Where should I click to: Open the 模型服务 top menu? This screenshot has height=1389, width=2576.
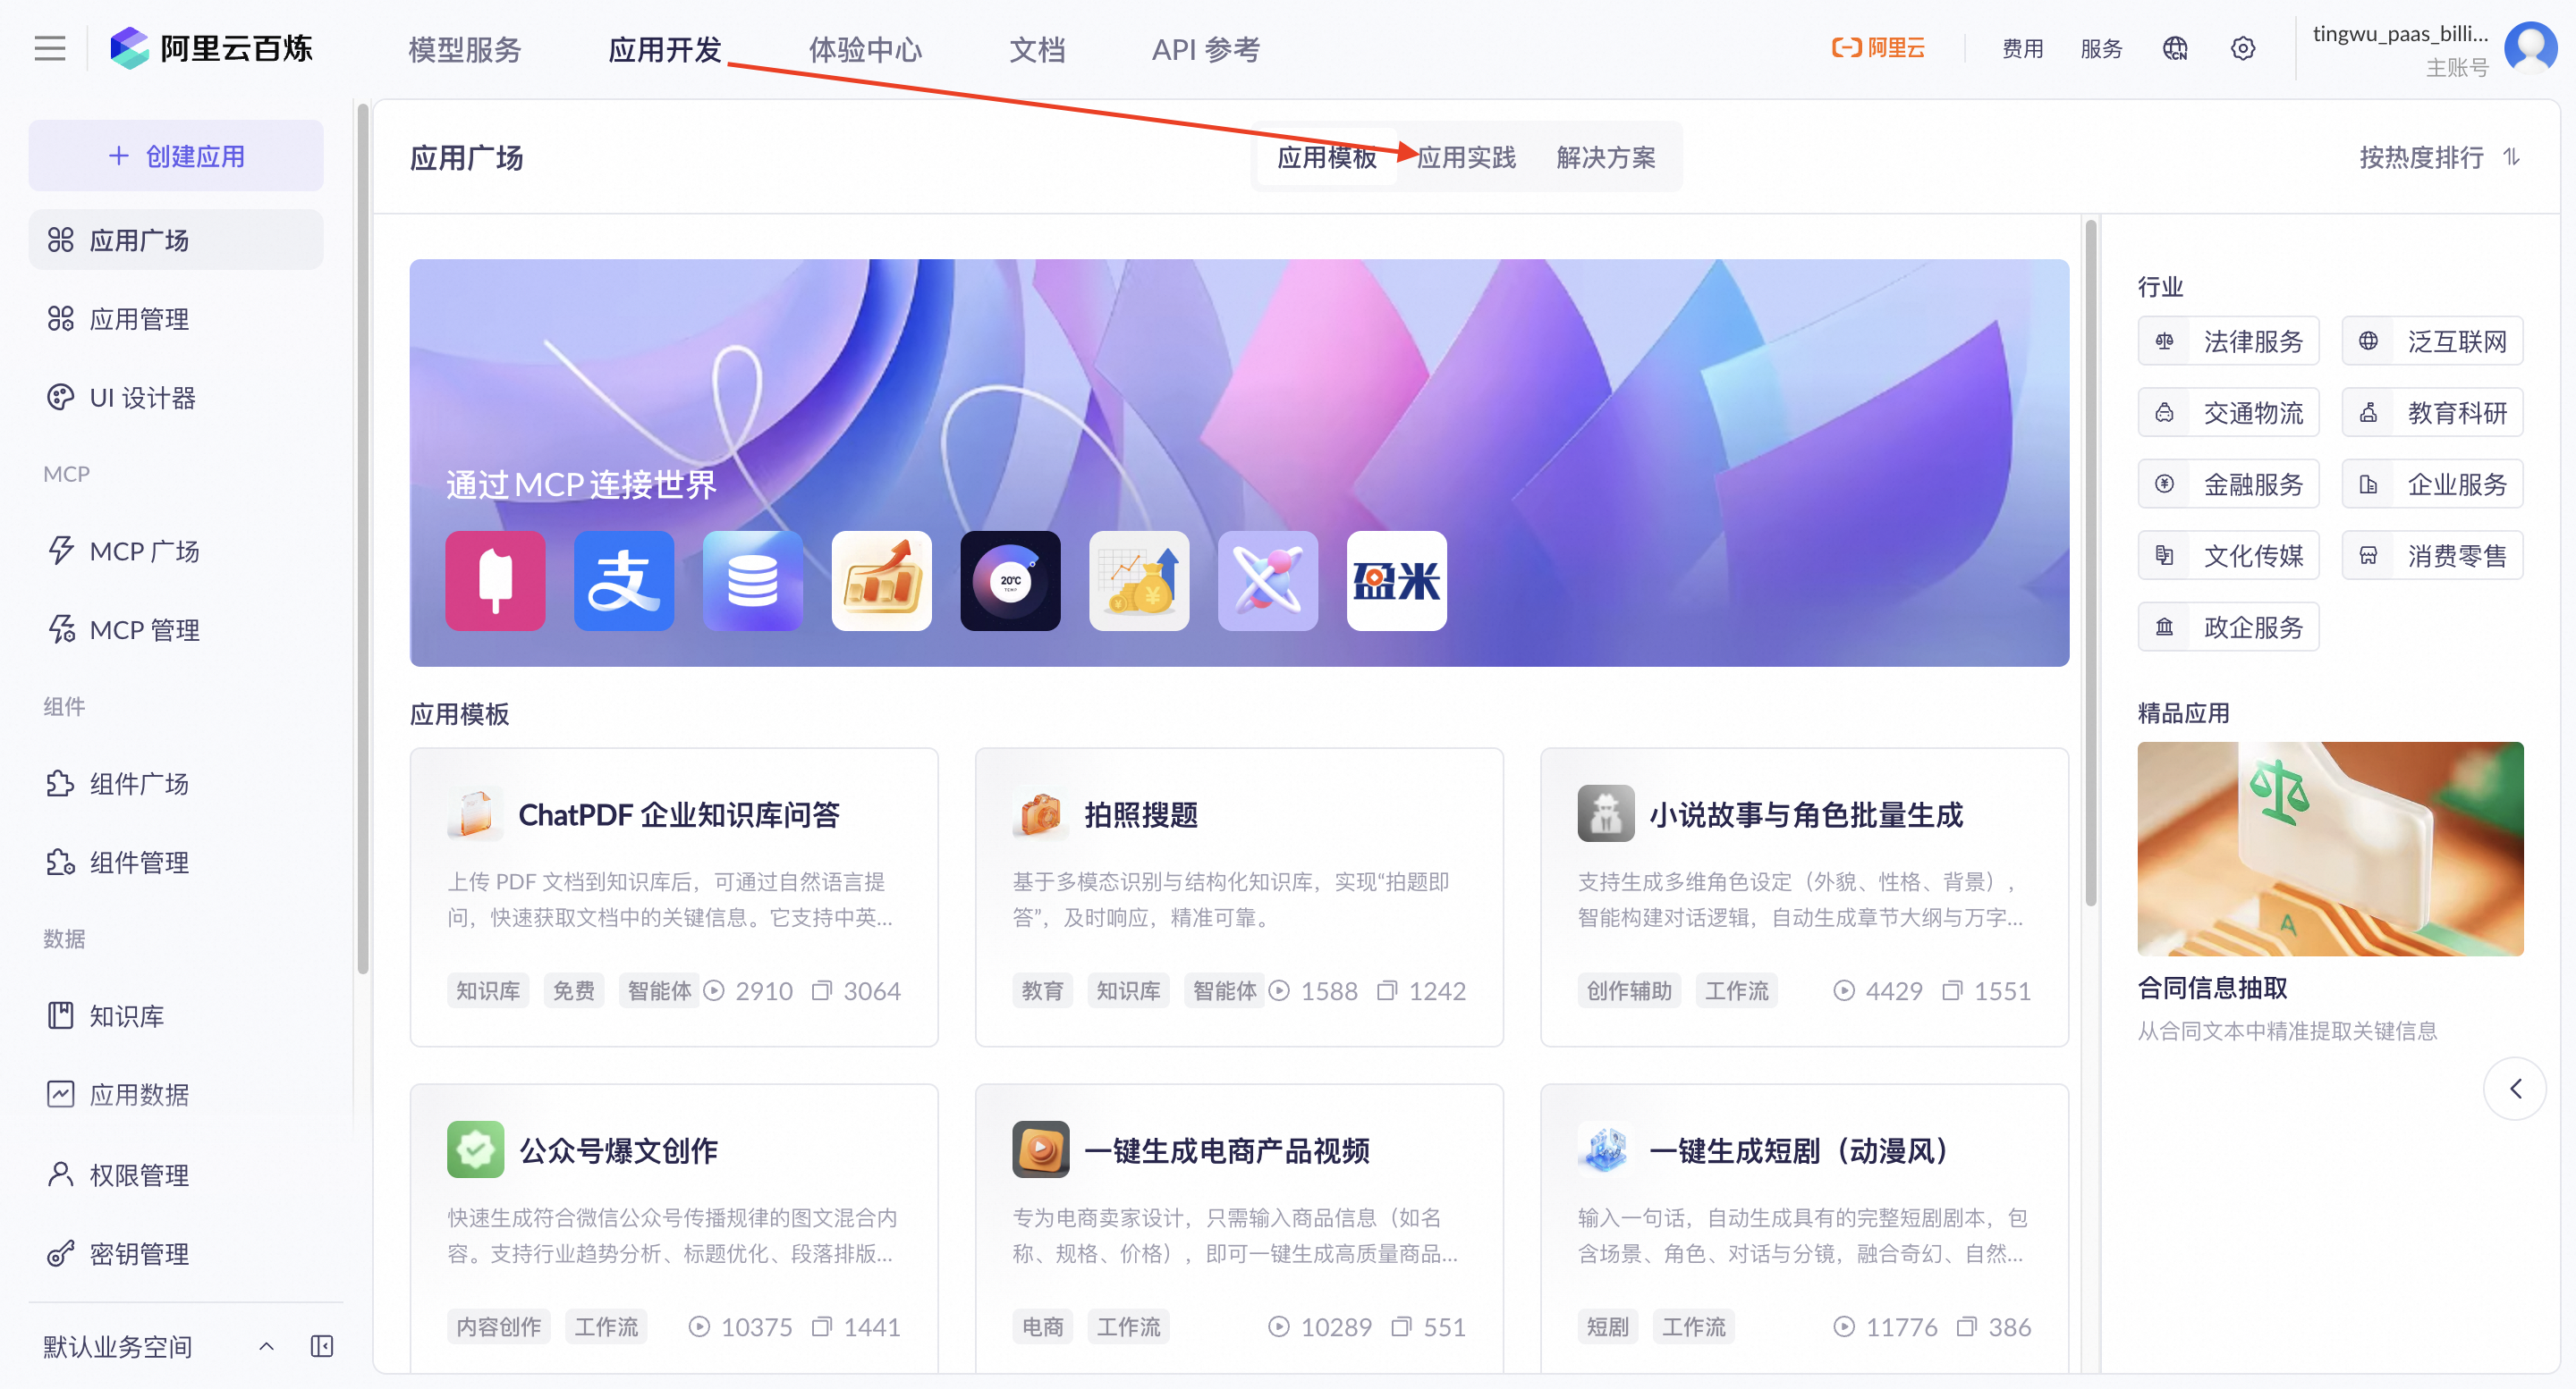pyautogui.click(x=464, y=49)
